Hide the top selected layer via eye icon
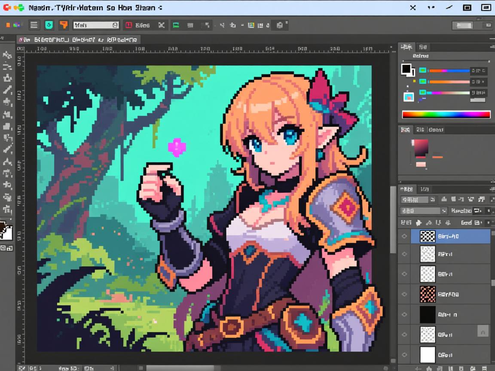495x371 pixels. pyautogui.click(x=404, y=236)
